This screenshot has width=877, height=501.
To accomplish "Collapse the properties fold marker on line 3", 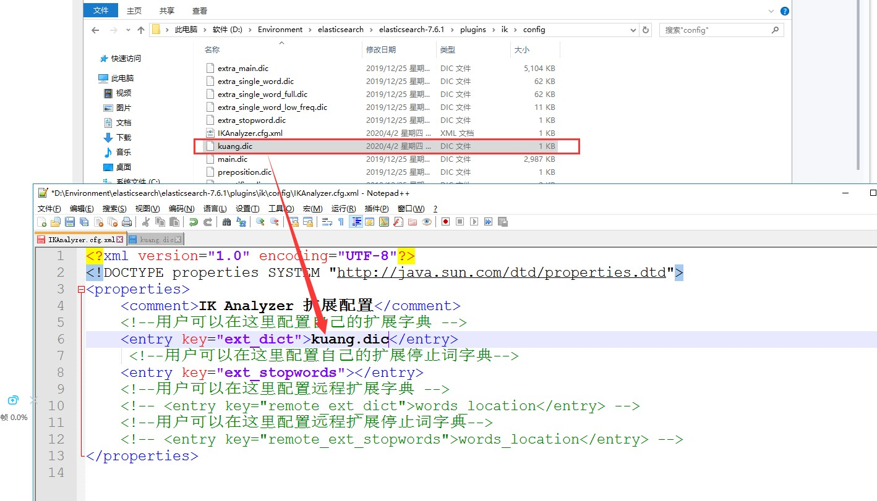I will (80, 289).
